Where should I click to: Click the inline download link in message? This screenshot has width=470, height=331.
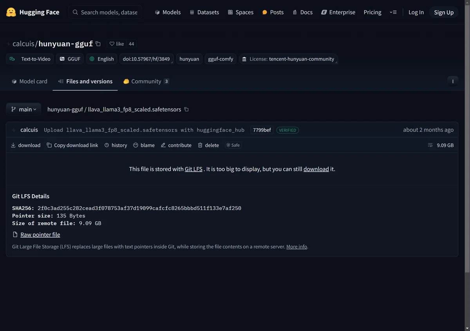(x=316, y=169)
